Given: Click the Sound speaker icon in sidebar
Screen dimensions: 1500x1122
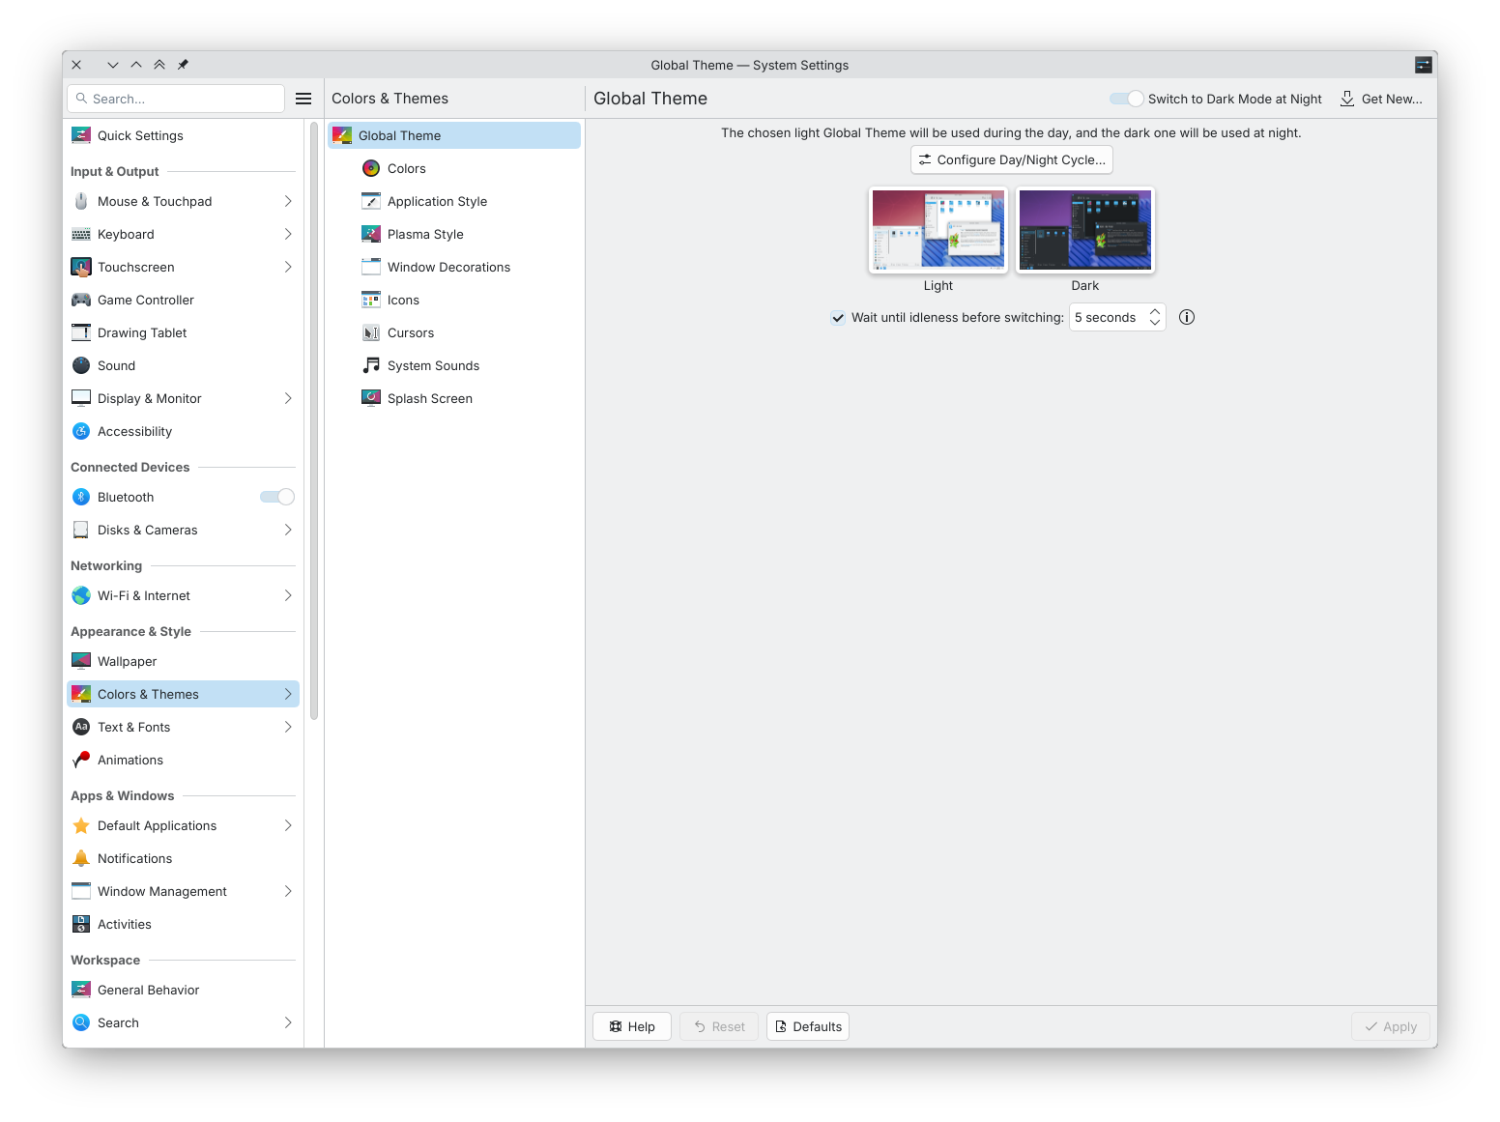Looking at the screenshot, I should pos(81,365).
